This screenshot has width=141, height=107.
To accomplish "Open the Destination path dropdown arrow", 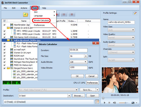I will (x=69, y=96).
